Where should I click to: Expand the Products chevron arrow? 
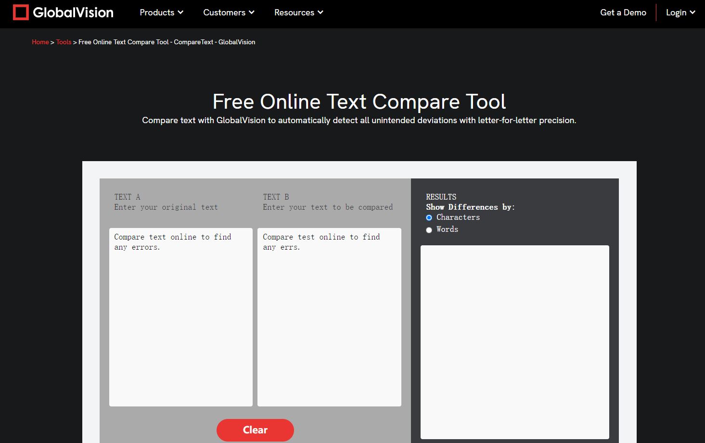click(x=180, y=13)
